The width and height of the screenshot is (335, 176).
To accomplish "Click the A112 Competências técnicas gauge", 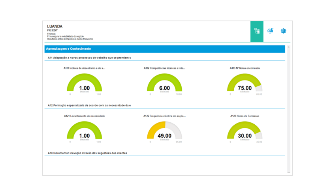I will 164,84.
